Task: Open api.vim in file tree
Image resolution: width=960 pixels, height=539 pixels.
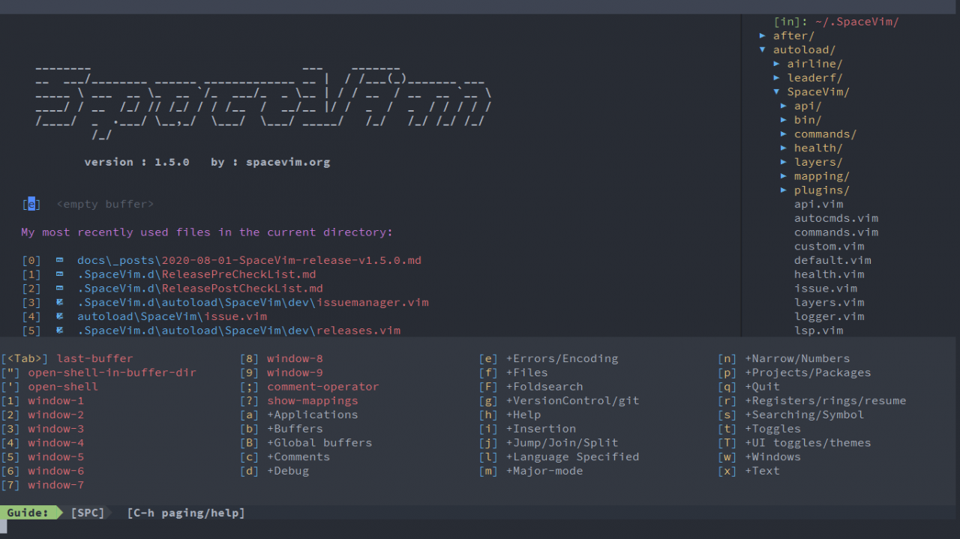Action: tap(818, 204)
